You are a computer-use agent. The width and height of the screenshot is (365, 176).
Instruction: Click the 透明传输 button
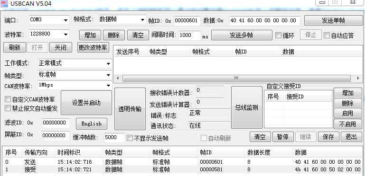[x=130, y=109]
